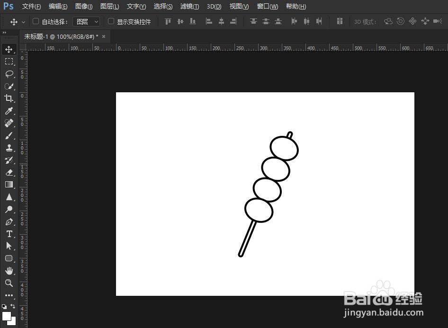The width and height of the screenshot is (448, 328).
Task: Select the Move tool in the toolbox
Action: 9,49
